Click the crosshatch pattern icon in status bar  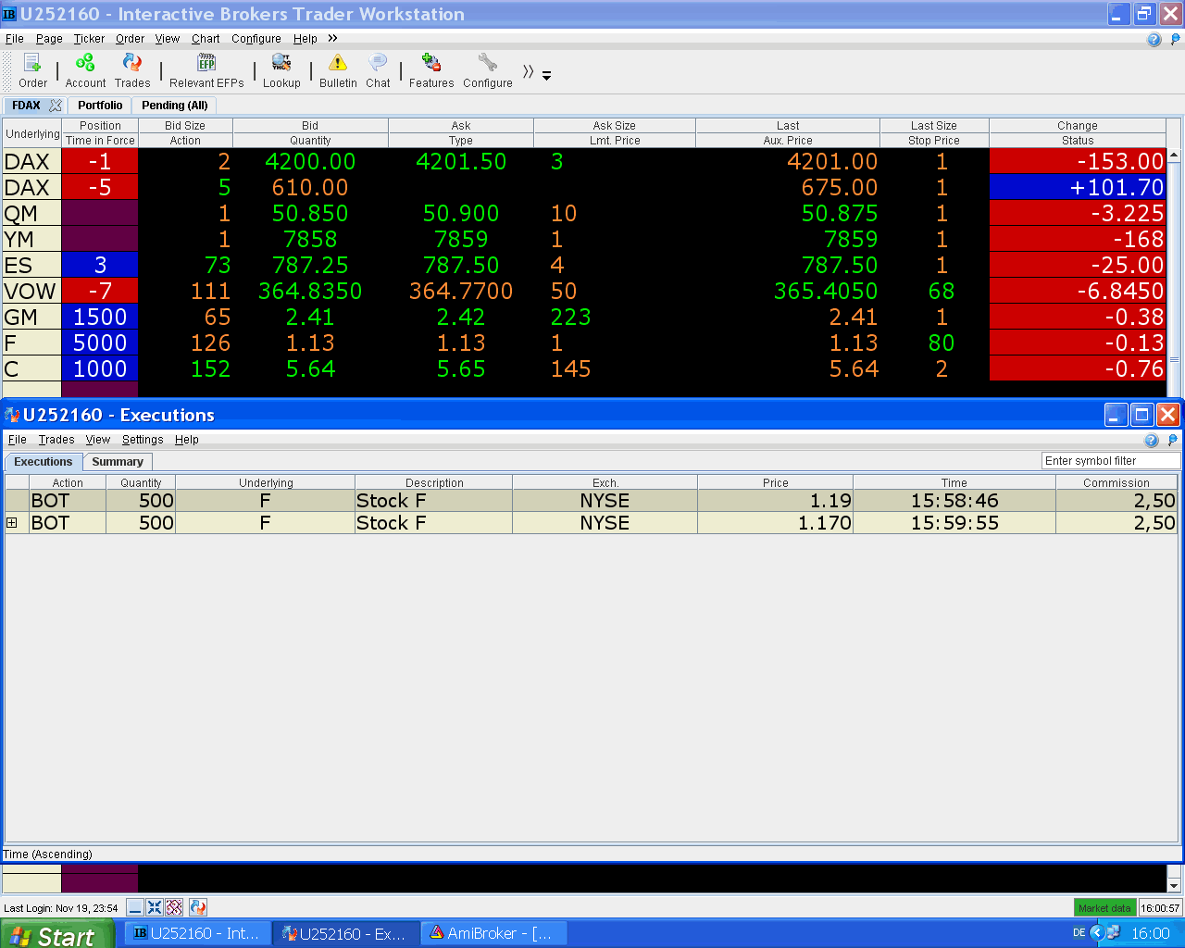(x=174, y=907)
